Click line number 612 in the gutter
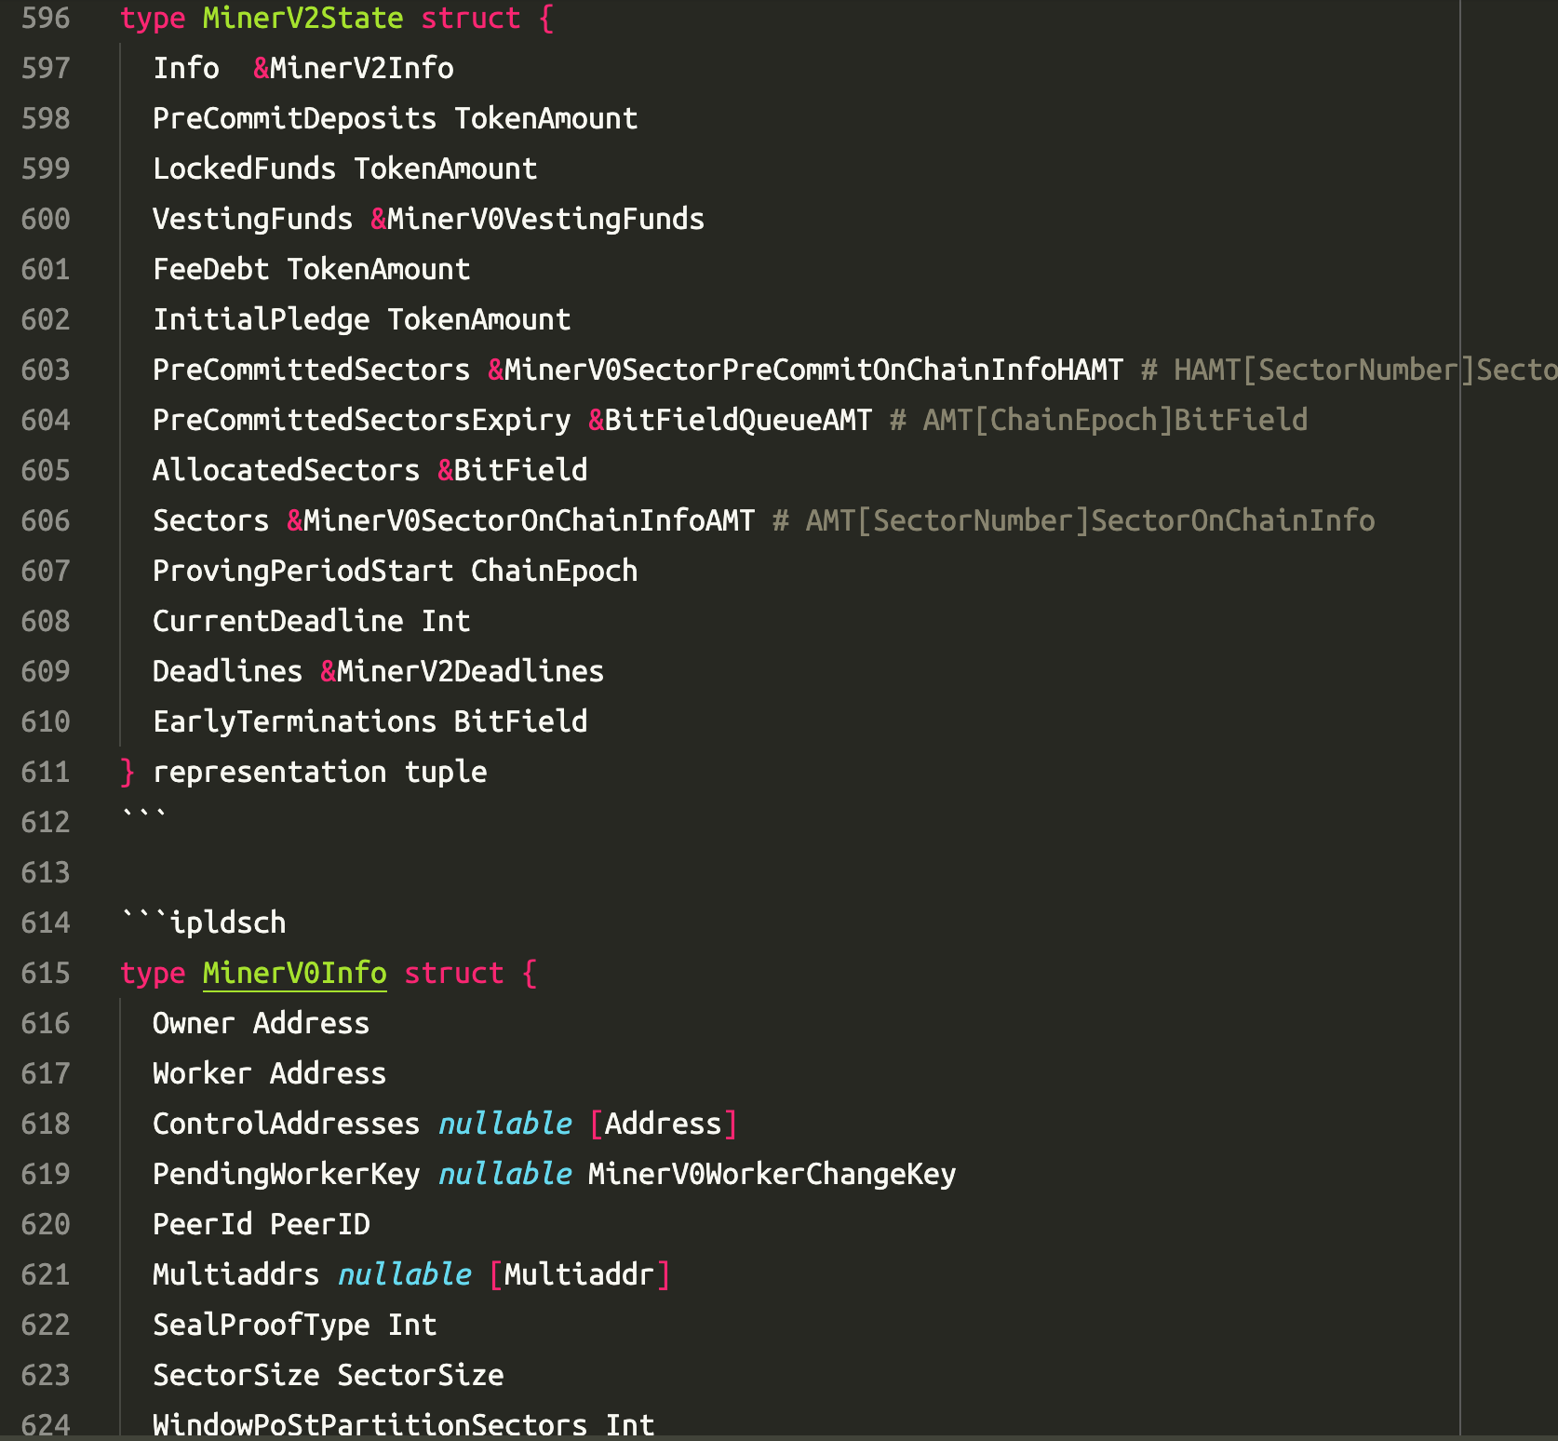 [46, 822]
